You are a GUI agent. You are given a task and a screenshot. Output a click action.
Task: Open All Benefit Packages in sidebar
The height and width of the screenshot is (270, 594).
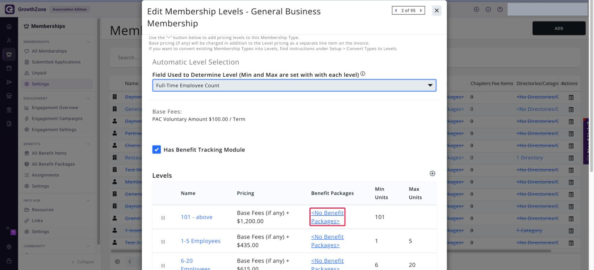(x=53, y=164)
